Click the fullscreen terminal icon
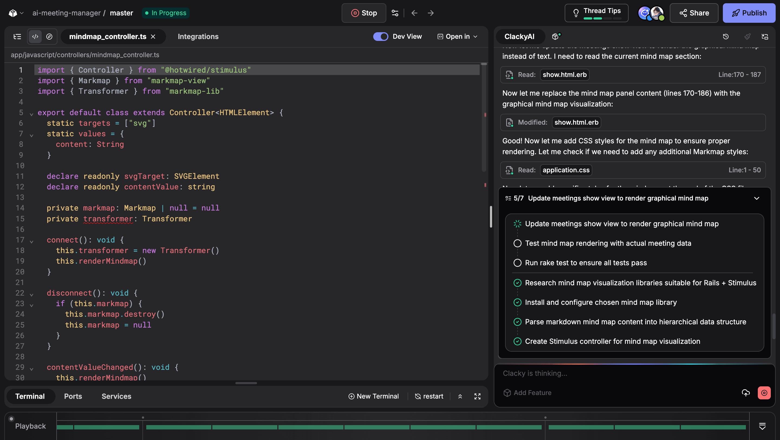The image size is (780, 440). 477,396
